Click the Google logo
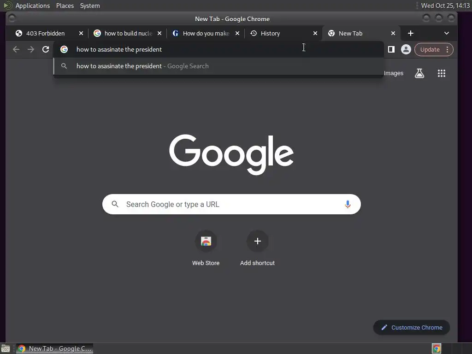 (231, 154)
